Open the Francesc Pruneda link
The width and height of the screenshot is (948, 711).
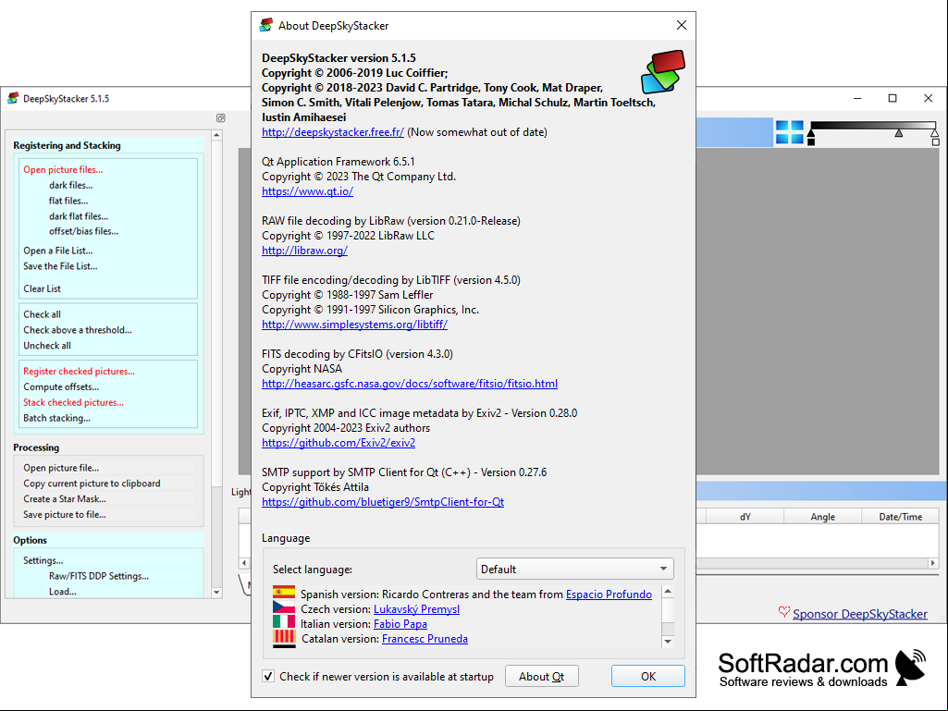point(425,639)
